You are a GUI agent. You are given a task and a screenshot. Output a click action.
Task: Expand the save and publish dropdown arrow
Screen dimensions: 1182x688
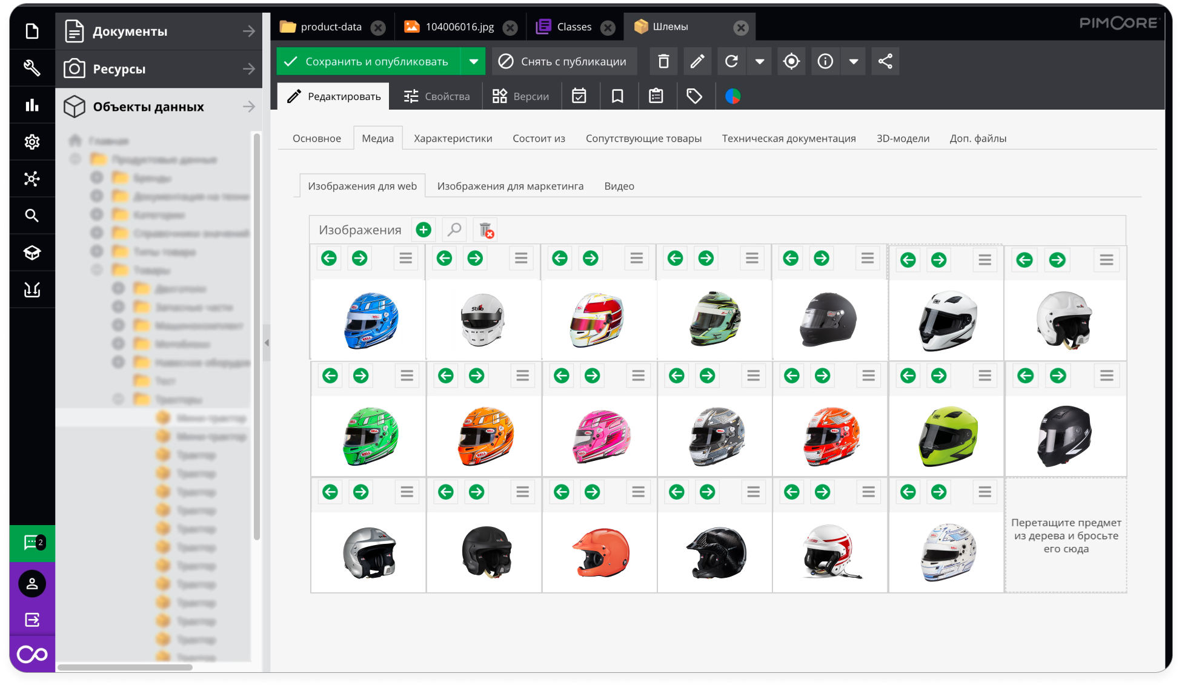point(473,61)
